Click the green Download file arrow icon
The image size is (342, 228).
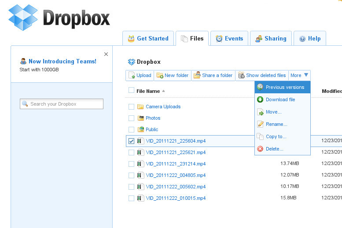click(x=260, y=99)
